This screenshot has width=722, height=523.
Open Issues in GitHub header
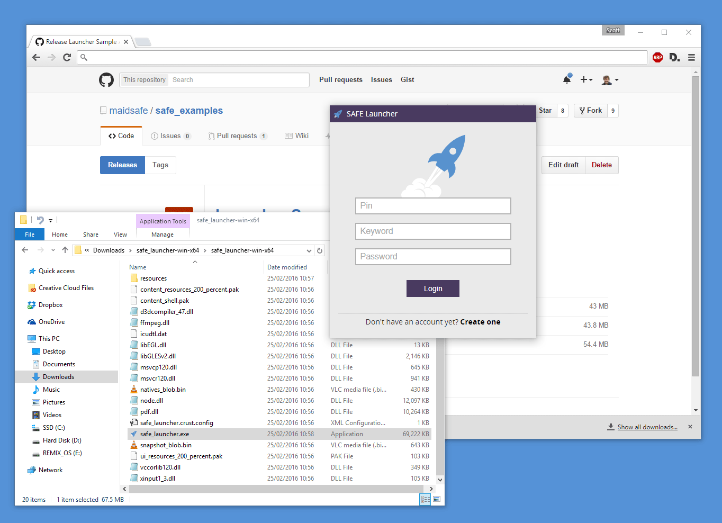382,79
